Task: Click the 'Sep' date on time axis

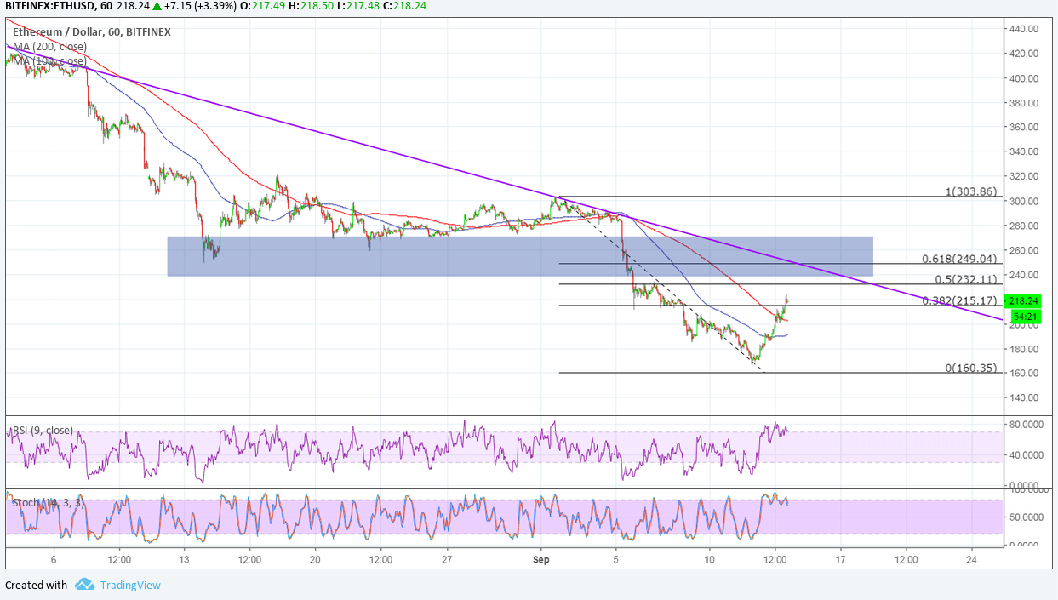Action: [540, 561]
